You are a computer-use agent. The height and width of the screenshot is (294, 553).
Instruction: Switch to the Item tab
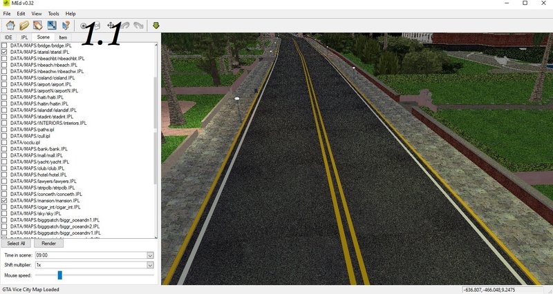(x=63, y=37)
